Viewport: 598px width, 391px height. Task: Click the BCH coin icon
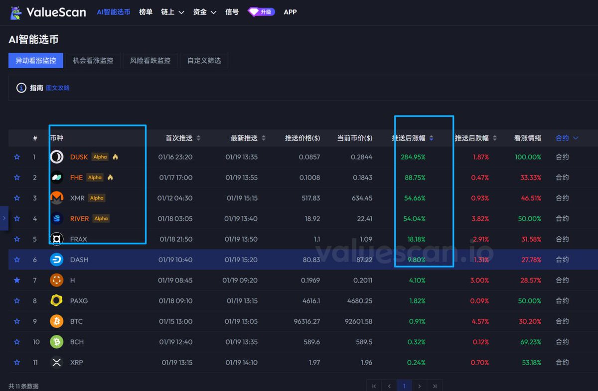(57, 342)
